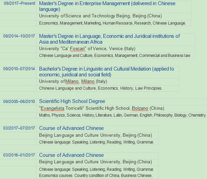Click the 09/2010–07/2014 date cell

tap(19, 69)
